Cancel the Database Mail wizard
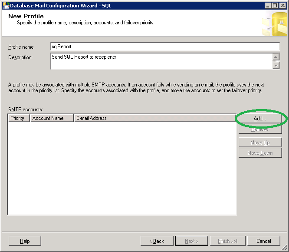The height and width of the screenshot is (252, 289). pos(263,241)
